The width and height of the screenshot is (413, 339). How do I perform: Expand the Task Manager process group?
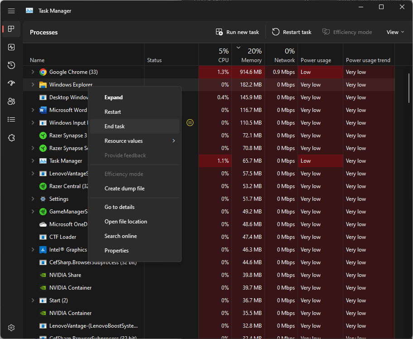pyautogui.click(x=33, y=161)
